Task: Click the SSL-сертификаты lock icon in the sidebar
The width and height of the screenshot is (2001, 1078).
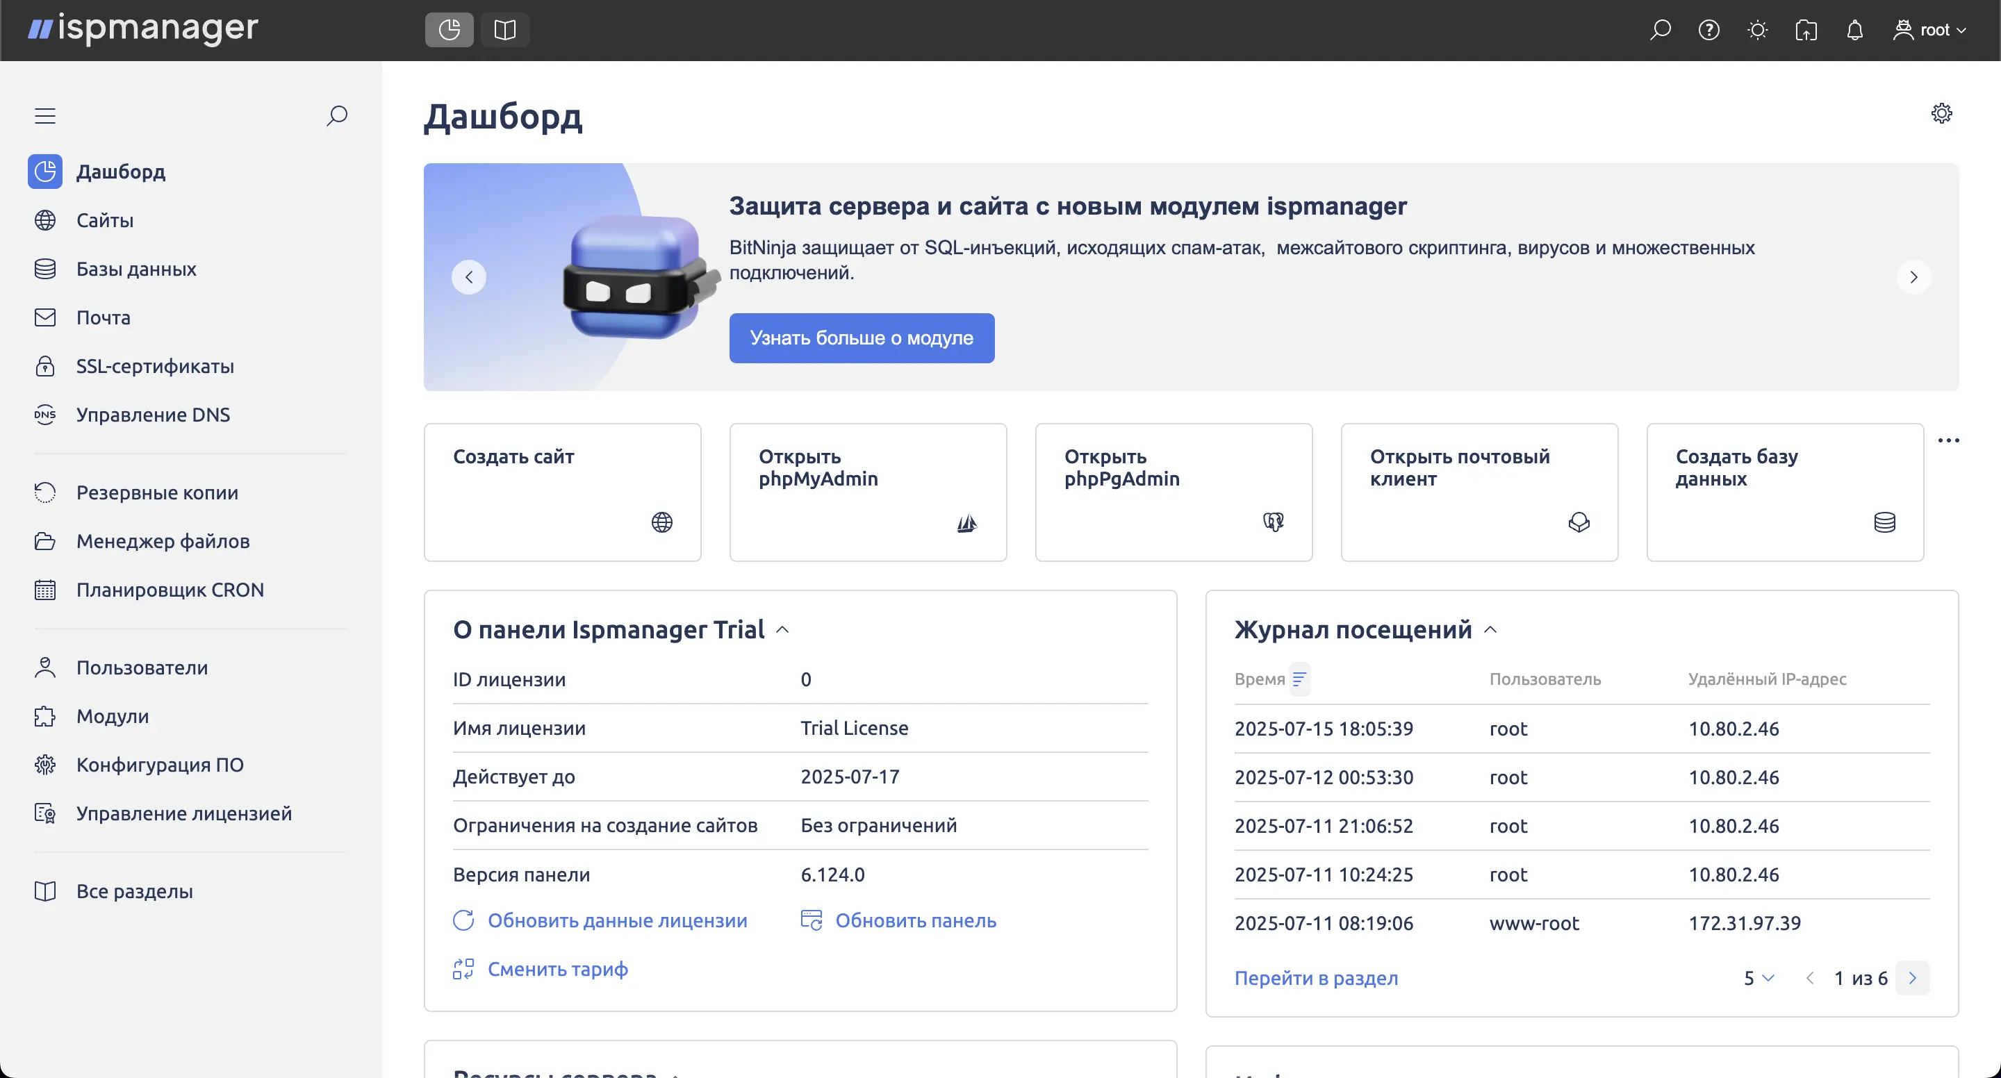Action: pyautogui.click(x=44, y=366)
